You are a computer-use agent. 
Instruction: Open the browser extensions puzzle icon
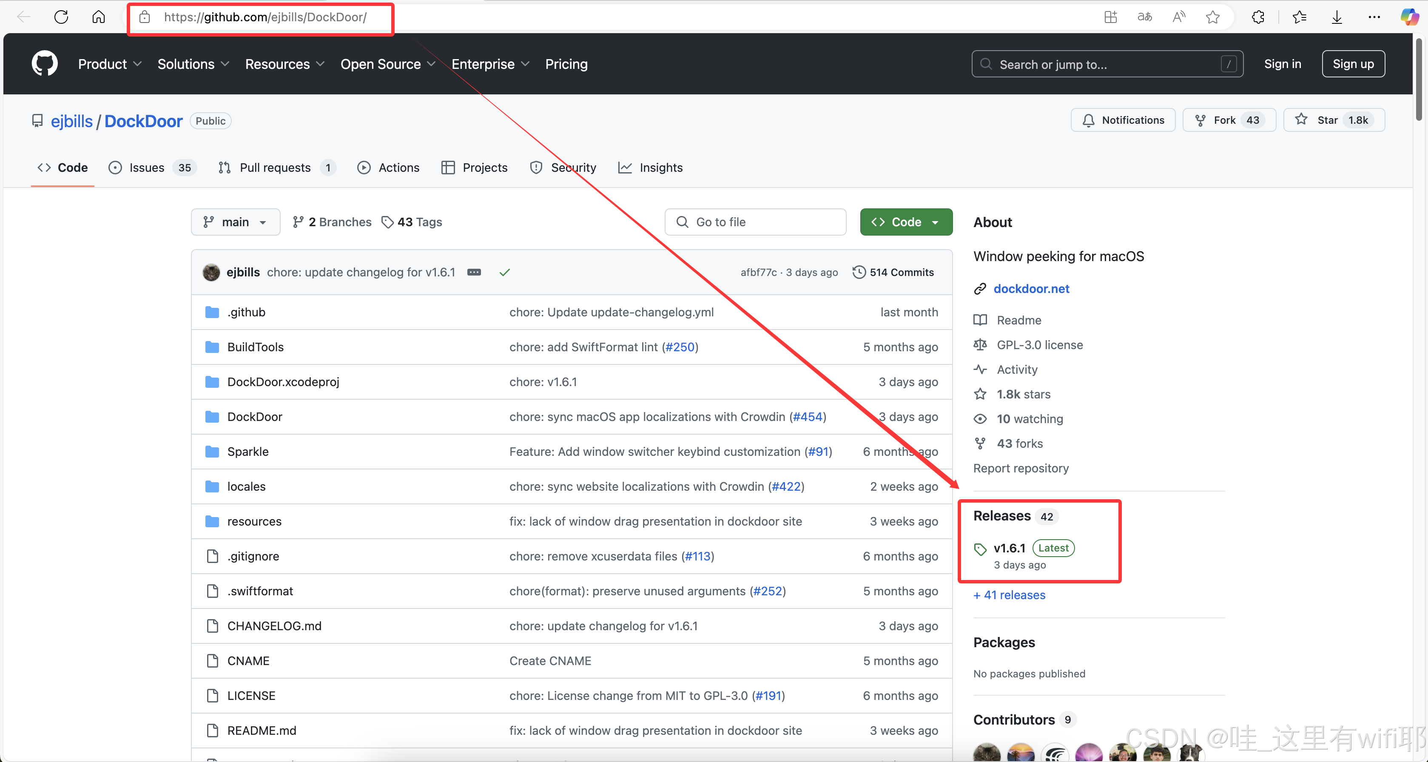click(x=1258, y=17)
